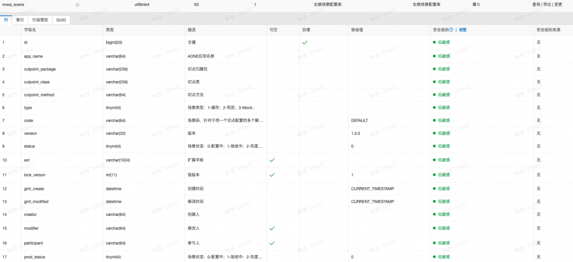This screenshot has height=262, width=573.
Task: Click CURRENT_TIMESTAMP in the gmt_create row
Action: pos(372,189)
